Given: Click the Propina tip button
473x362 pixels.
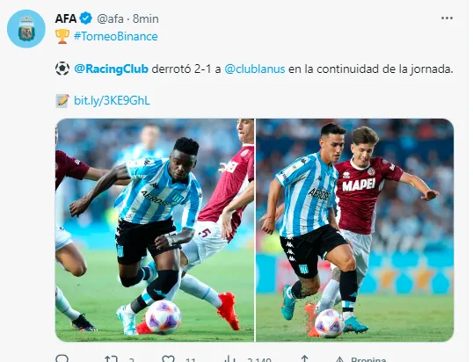Looking at the screenshot, I should [x=361, y=359].
